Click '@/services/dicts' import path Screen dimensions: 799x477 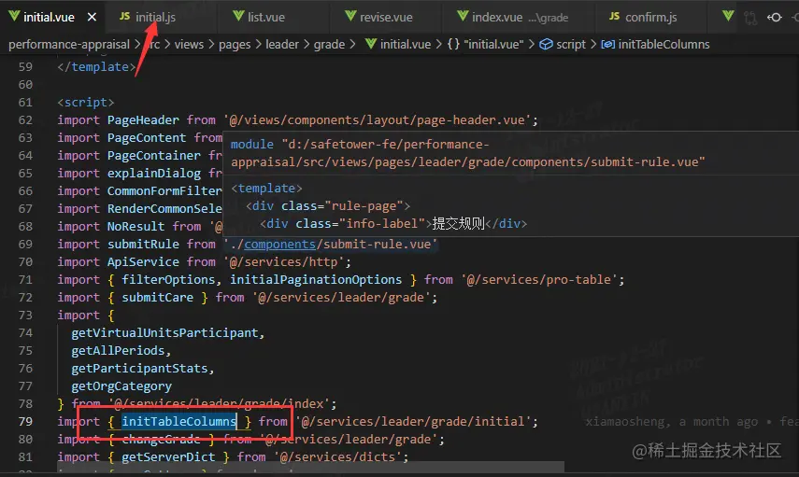pos(336,457)
